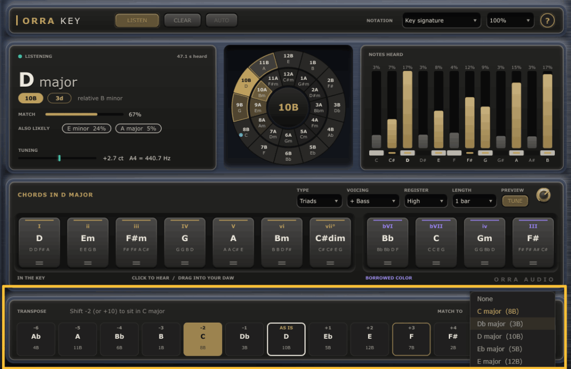Click the drag handle on Gm chord card
Image resolution: width=571 pixels, height=369 pixels.
point(485,263)
